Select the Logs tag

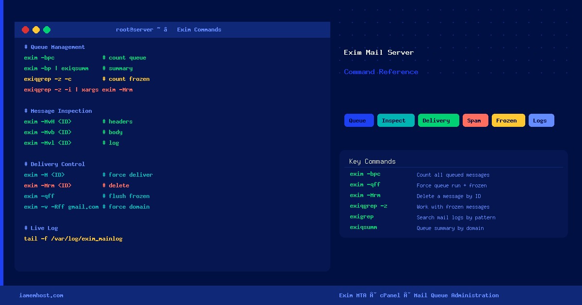click(541, 121)
